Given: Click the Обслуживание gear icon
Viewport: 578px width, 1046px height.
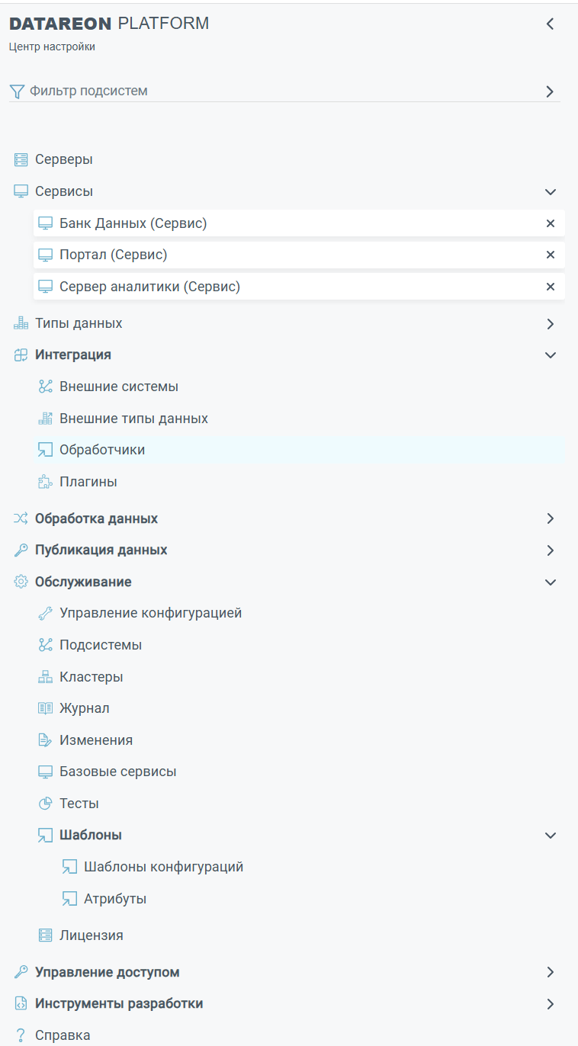Looking at the screenshot, I should point(20,581).
